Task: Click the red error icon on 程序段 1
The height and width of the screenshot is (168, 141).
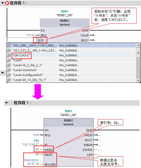Action: (x=7, y=3)
